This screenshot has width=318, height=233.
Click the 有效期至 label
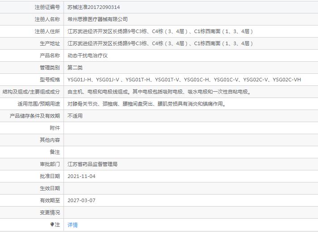coord(50,200)
